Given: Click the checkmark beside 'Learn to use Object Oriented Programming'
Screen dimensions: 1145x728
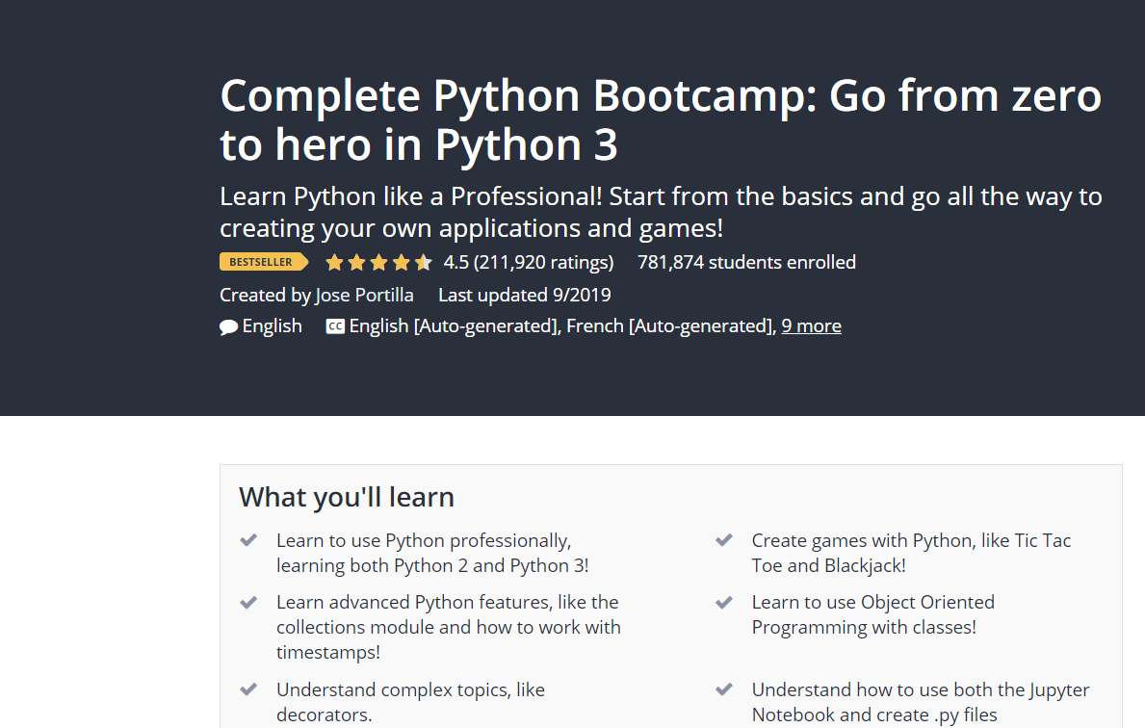Looking at the screenshot, I should 723,602.
